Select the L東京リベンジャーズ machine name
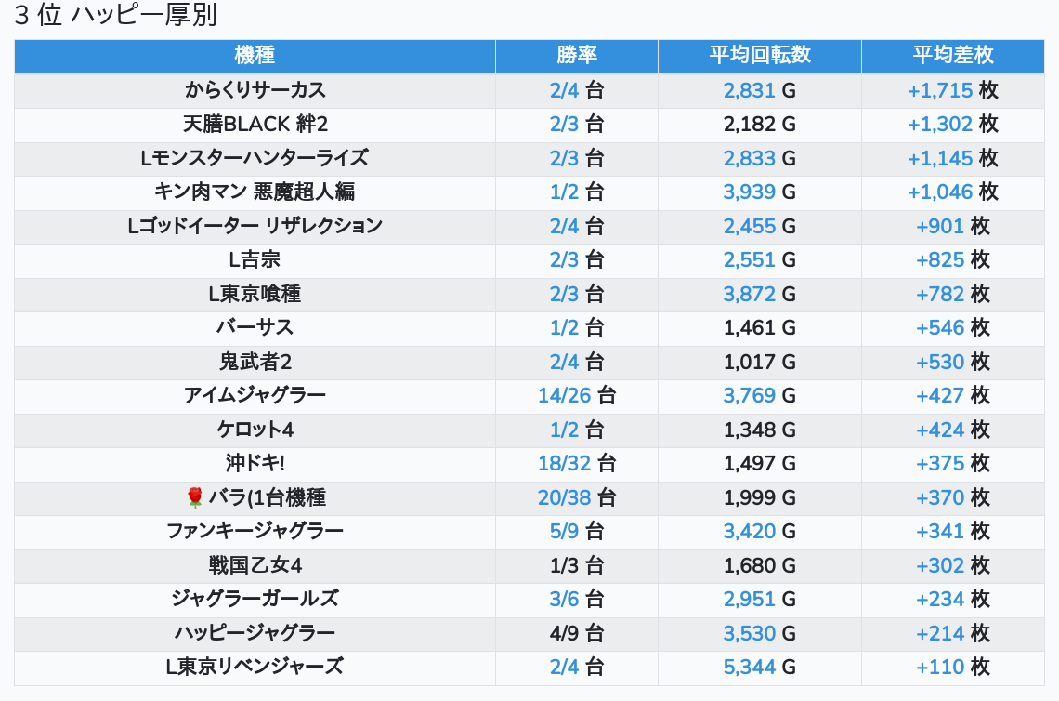The width and height of the screenshot is (1059, 701). (x=255, y=668)
